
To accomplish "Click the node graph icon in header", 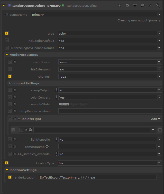I will (135, 5).
